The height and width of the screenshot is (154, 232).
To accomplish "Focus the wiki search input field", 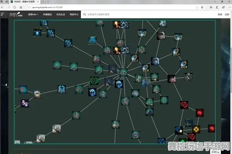I will [x=148, y=14].
